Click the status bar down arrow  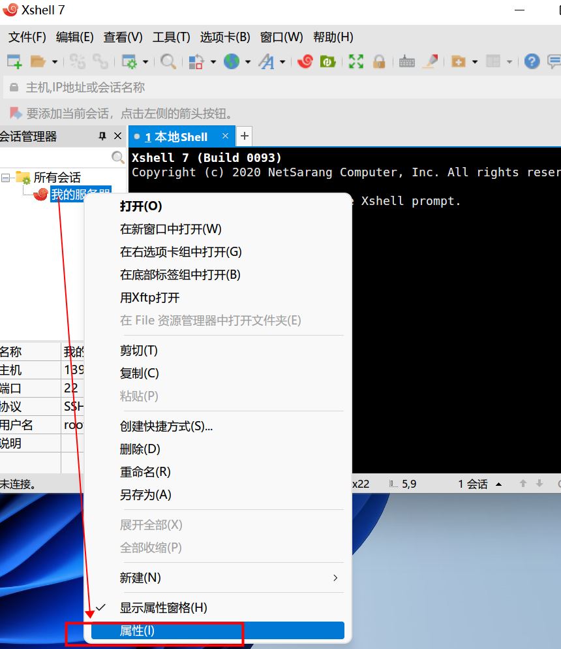pyautogui.click(x=539, y=483)
